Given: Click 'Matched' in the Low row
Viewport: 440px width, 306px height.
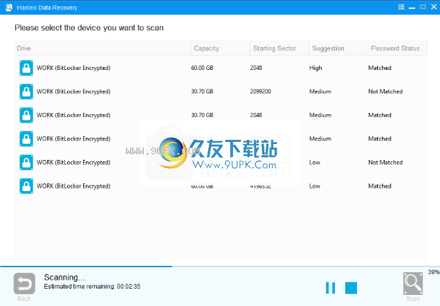Looking at the screenshot, I should 380,186.
